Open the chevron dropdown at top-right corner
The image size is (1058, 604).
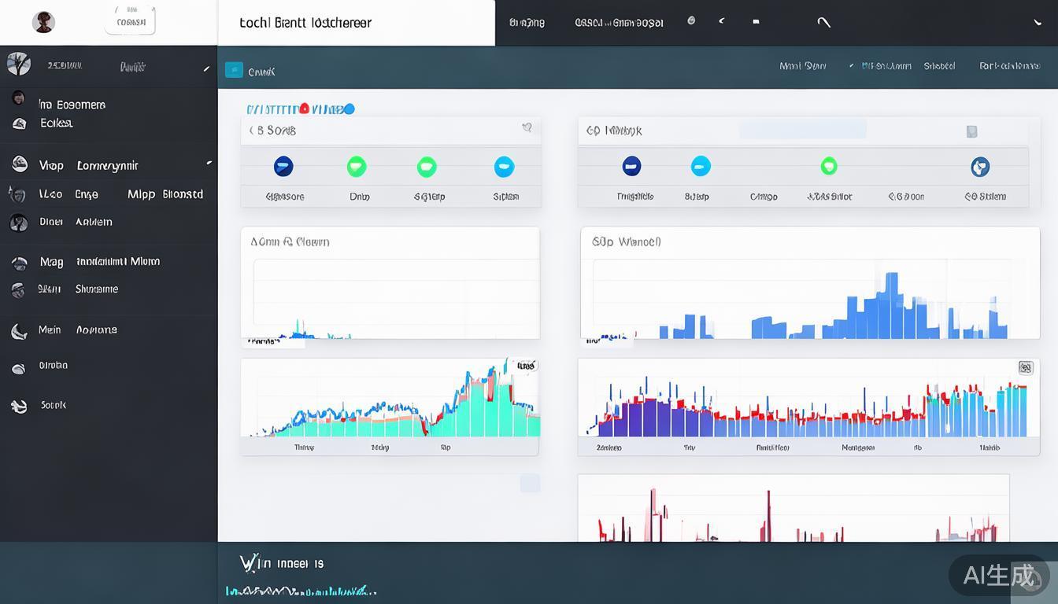coord(1038,23)
